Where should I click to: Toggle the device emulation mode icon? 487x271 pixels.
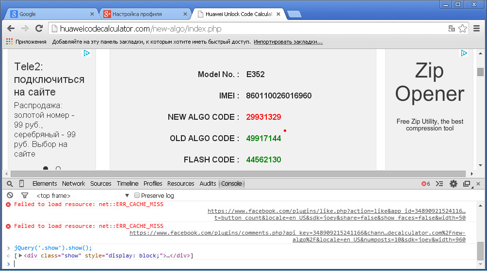click(22, 184)
